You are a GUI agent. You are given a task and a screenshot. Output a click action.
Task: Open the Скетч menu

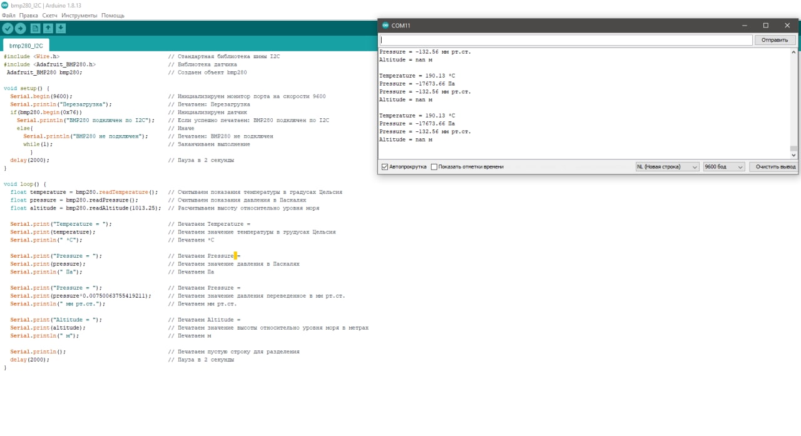click(50, 15)
